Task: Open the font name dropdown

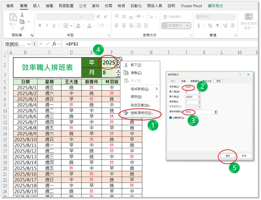Action: [81, 17]
